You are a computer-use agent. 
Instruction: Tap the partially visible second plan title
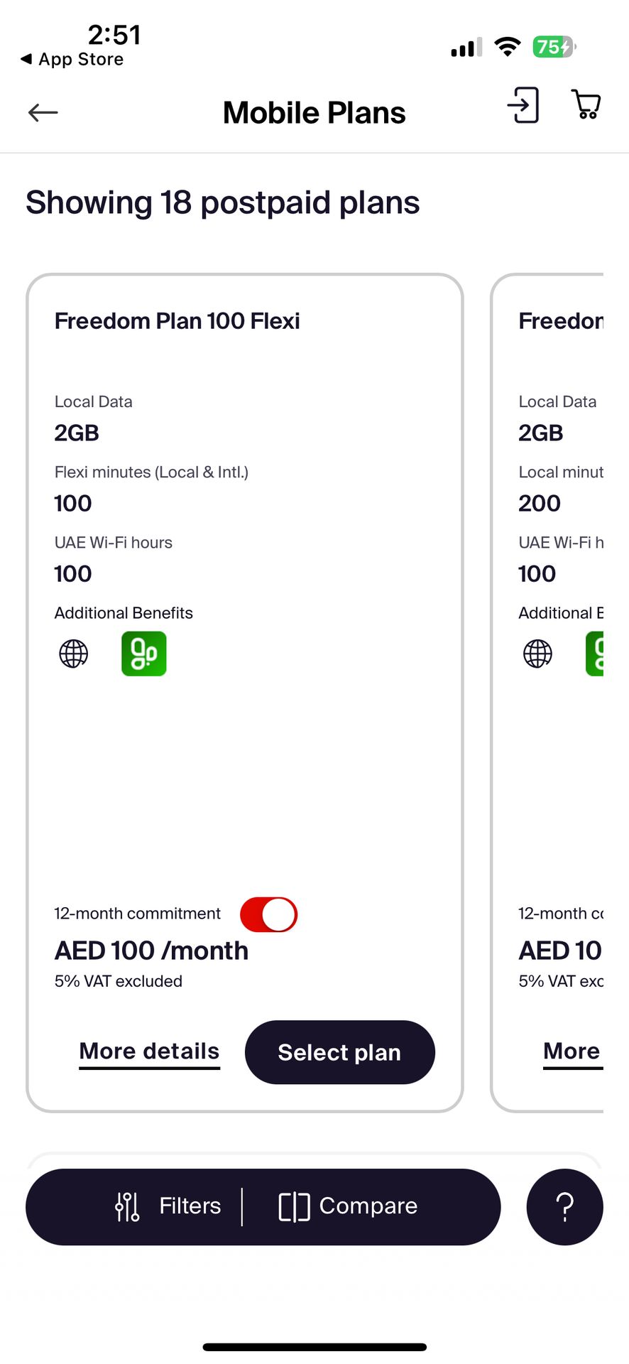pos(561,321)
